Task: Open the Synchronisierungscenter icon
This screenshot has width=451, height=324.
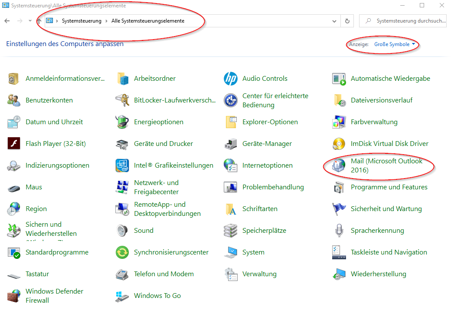Action: (x=122, y=252)
